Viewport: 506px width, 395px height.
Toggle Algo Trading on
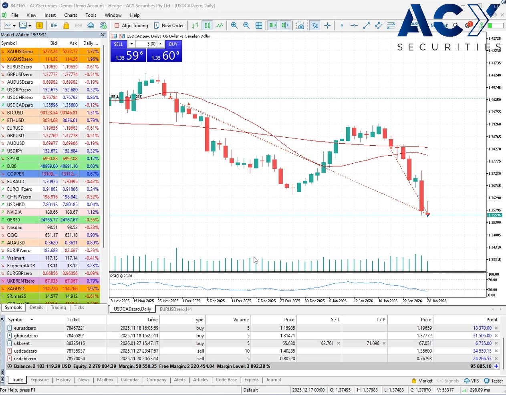131,26
